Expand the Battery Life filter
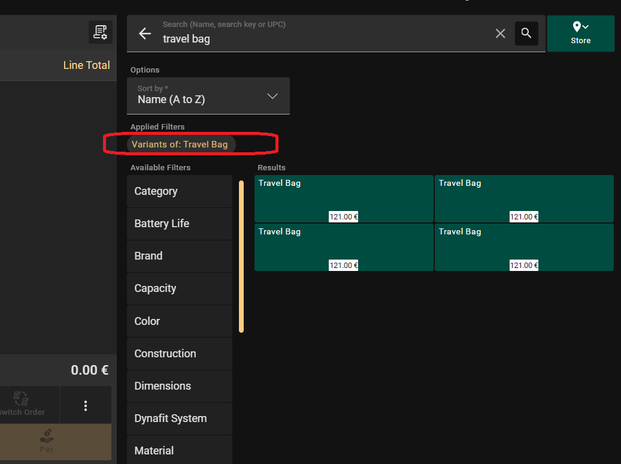Screen dimensions: 621x464 179,224
